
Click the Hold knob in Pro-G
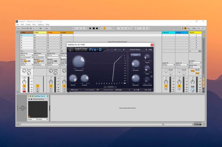(x=147, y=57)
